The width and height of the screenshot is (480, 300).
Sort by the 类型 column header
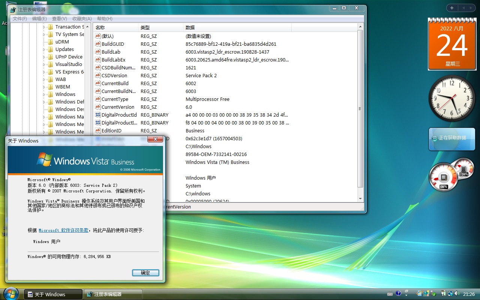tap(161, 28)
